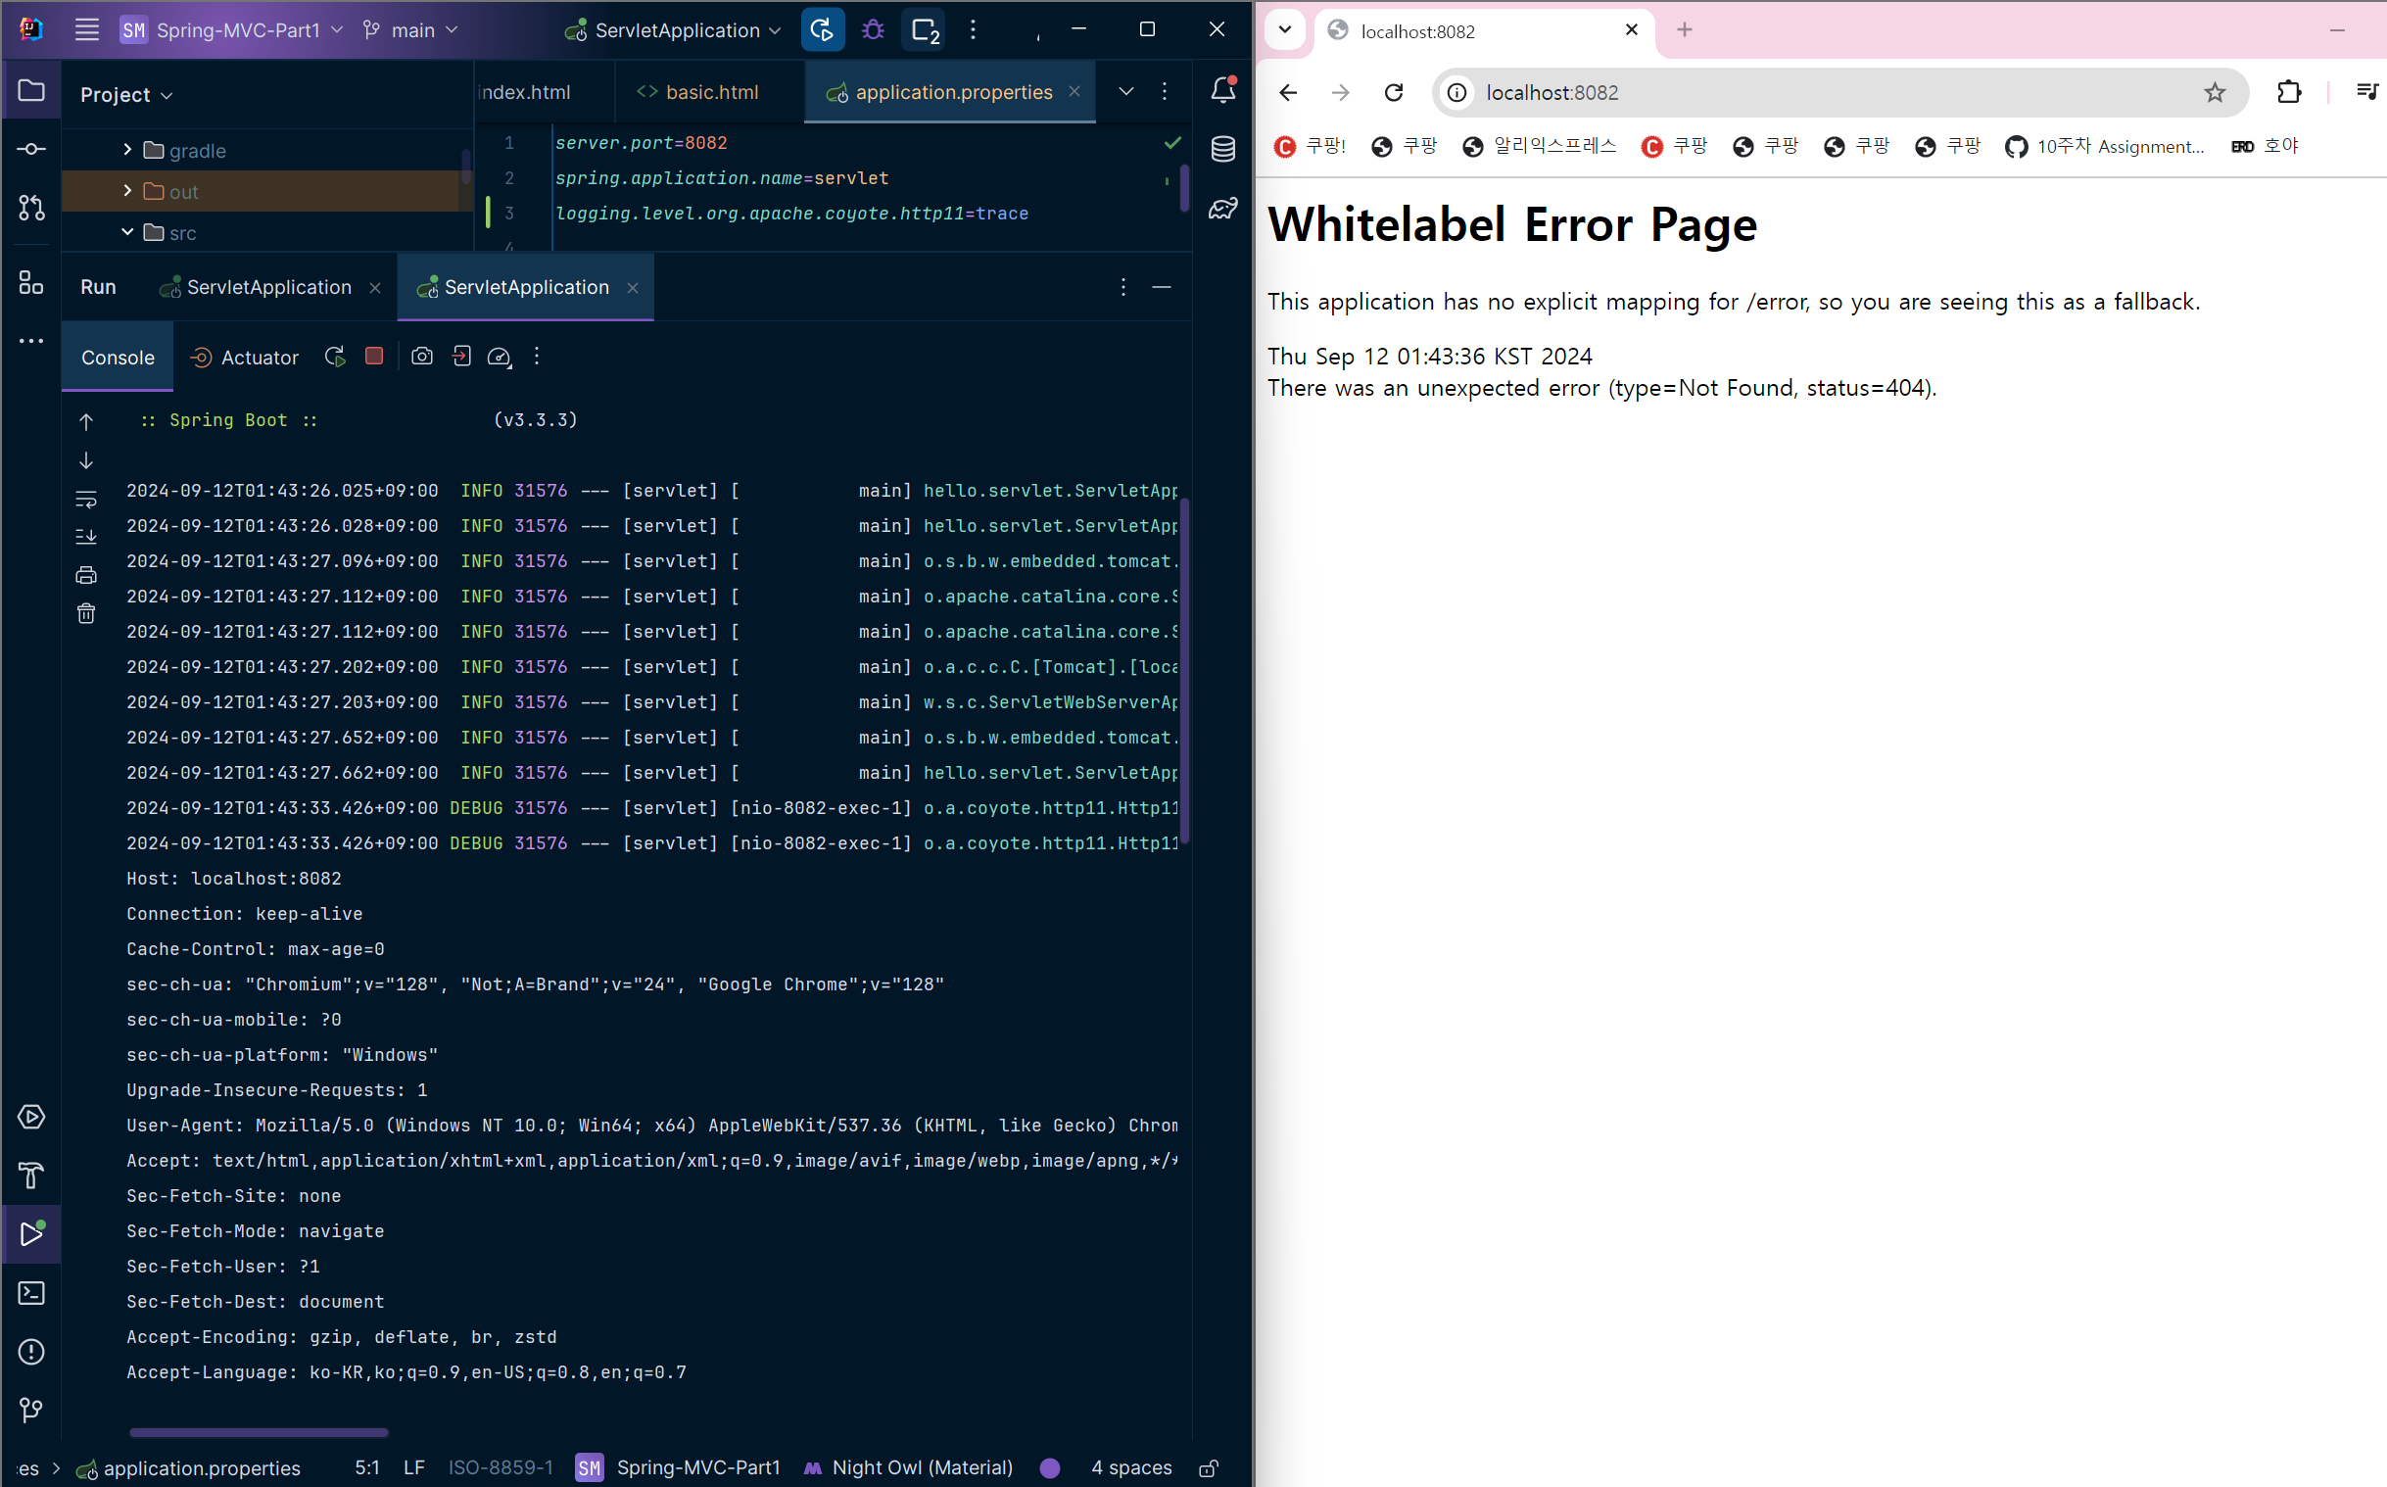The height and width of the screenshot is (1487, 2387).
Task: Open the profiler gauge icon in console toolbar
Action: click(500, 357)
